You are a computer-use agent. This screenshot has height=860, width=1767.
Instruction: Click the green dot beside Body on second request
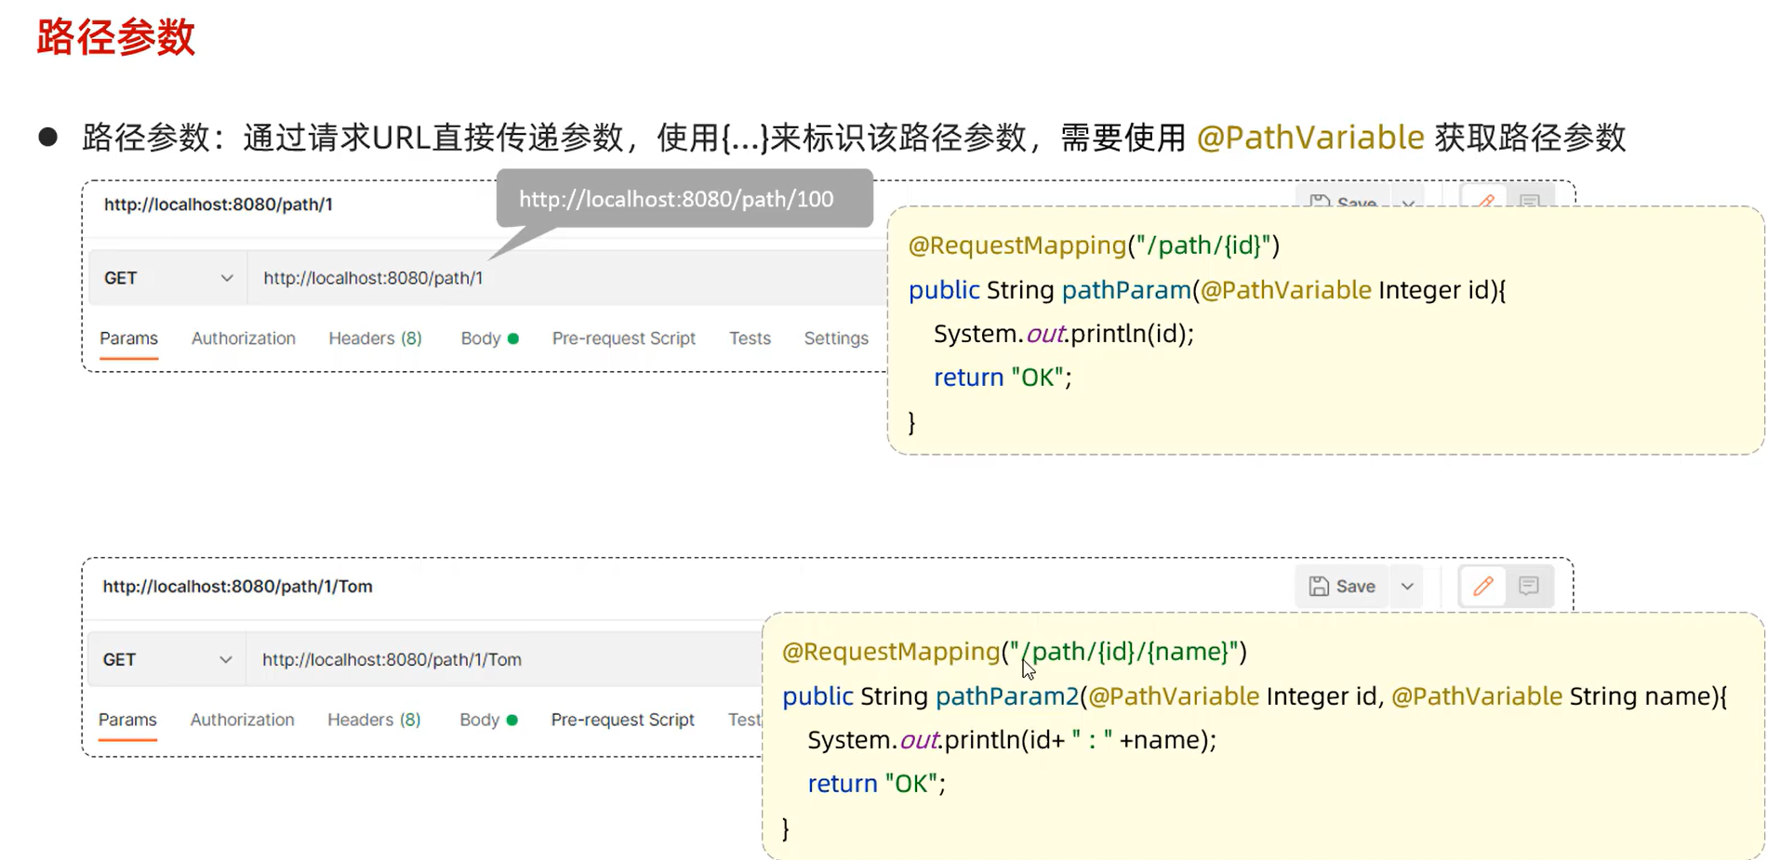pos(513,719)
